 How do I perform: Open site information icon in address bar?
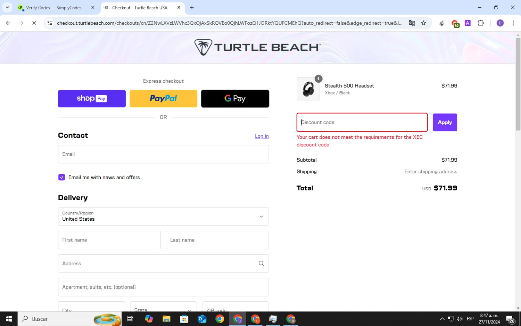pos(50,23)
